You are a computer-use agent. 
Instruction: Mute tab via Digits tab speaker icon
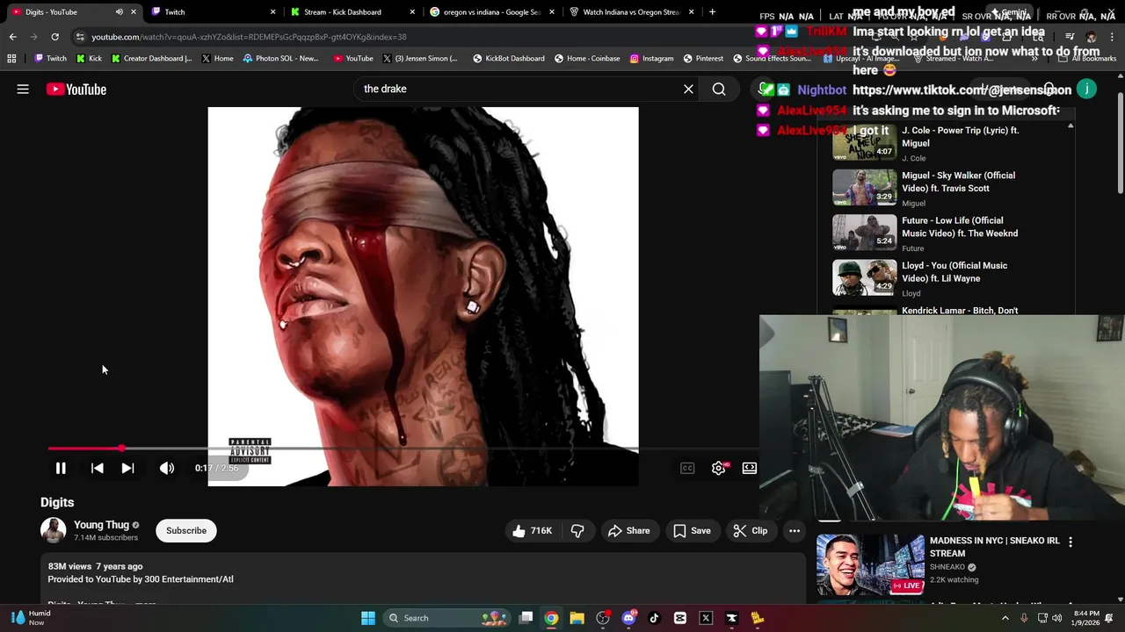pos(119,12)
